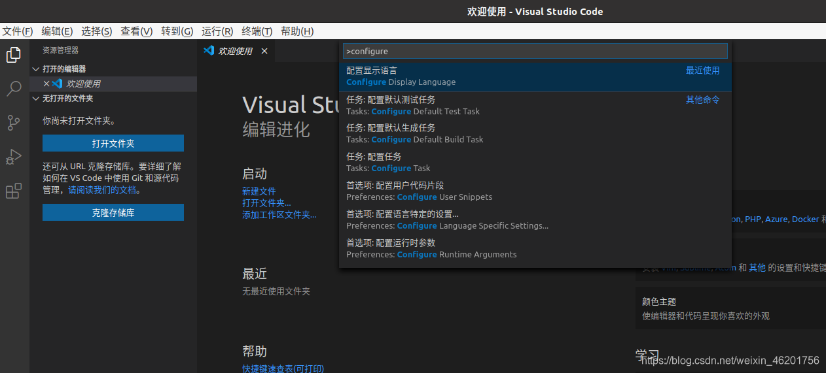
Task: Click the Docker link
Action: (806, 219)
